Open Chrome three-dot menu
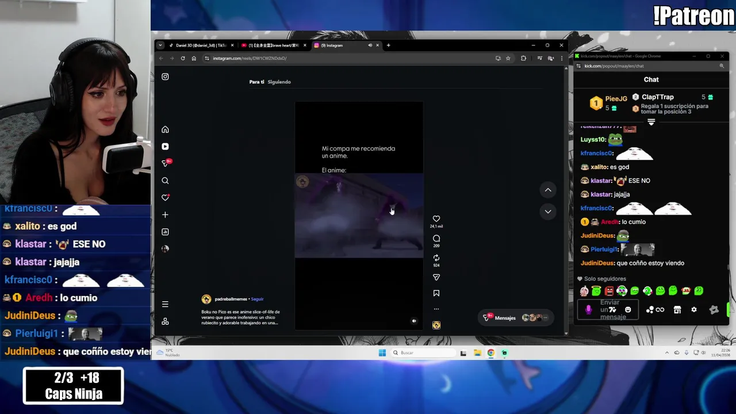The width and height of the screenshot is (736, 414). tap(561, 58)
